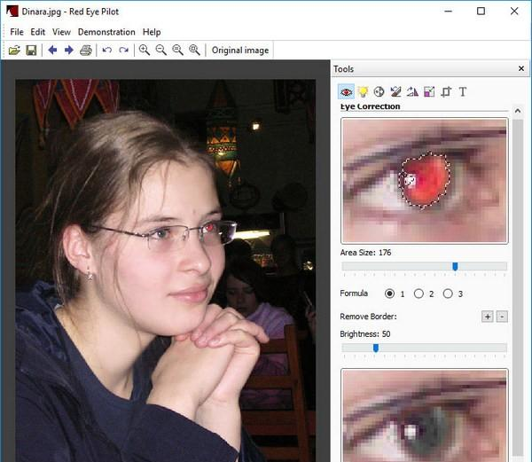Open the Demonstration menu

coord(106,32)
